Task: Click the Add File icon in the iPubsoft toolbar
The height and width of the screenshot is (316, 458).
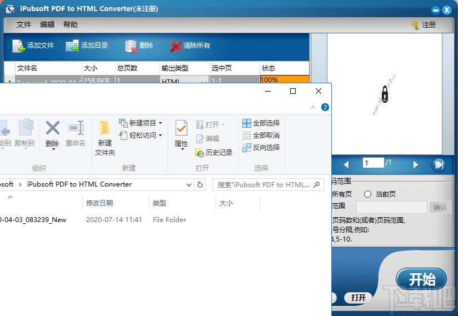Action: point(18,46)
